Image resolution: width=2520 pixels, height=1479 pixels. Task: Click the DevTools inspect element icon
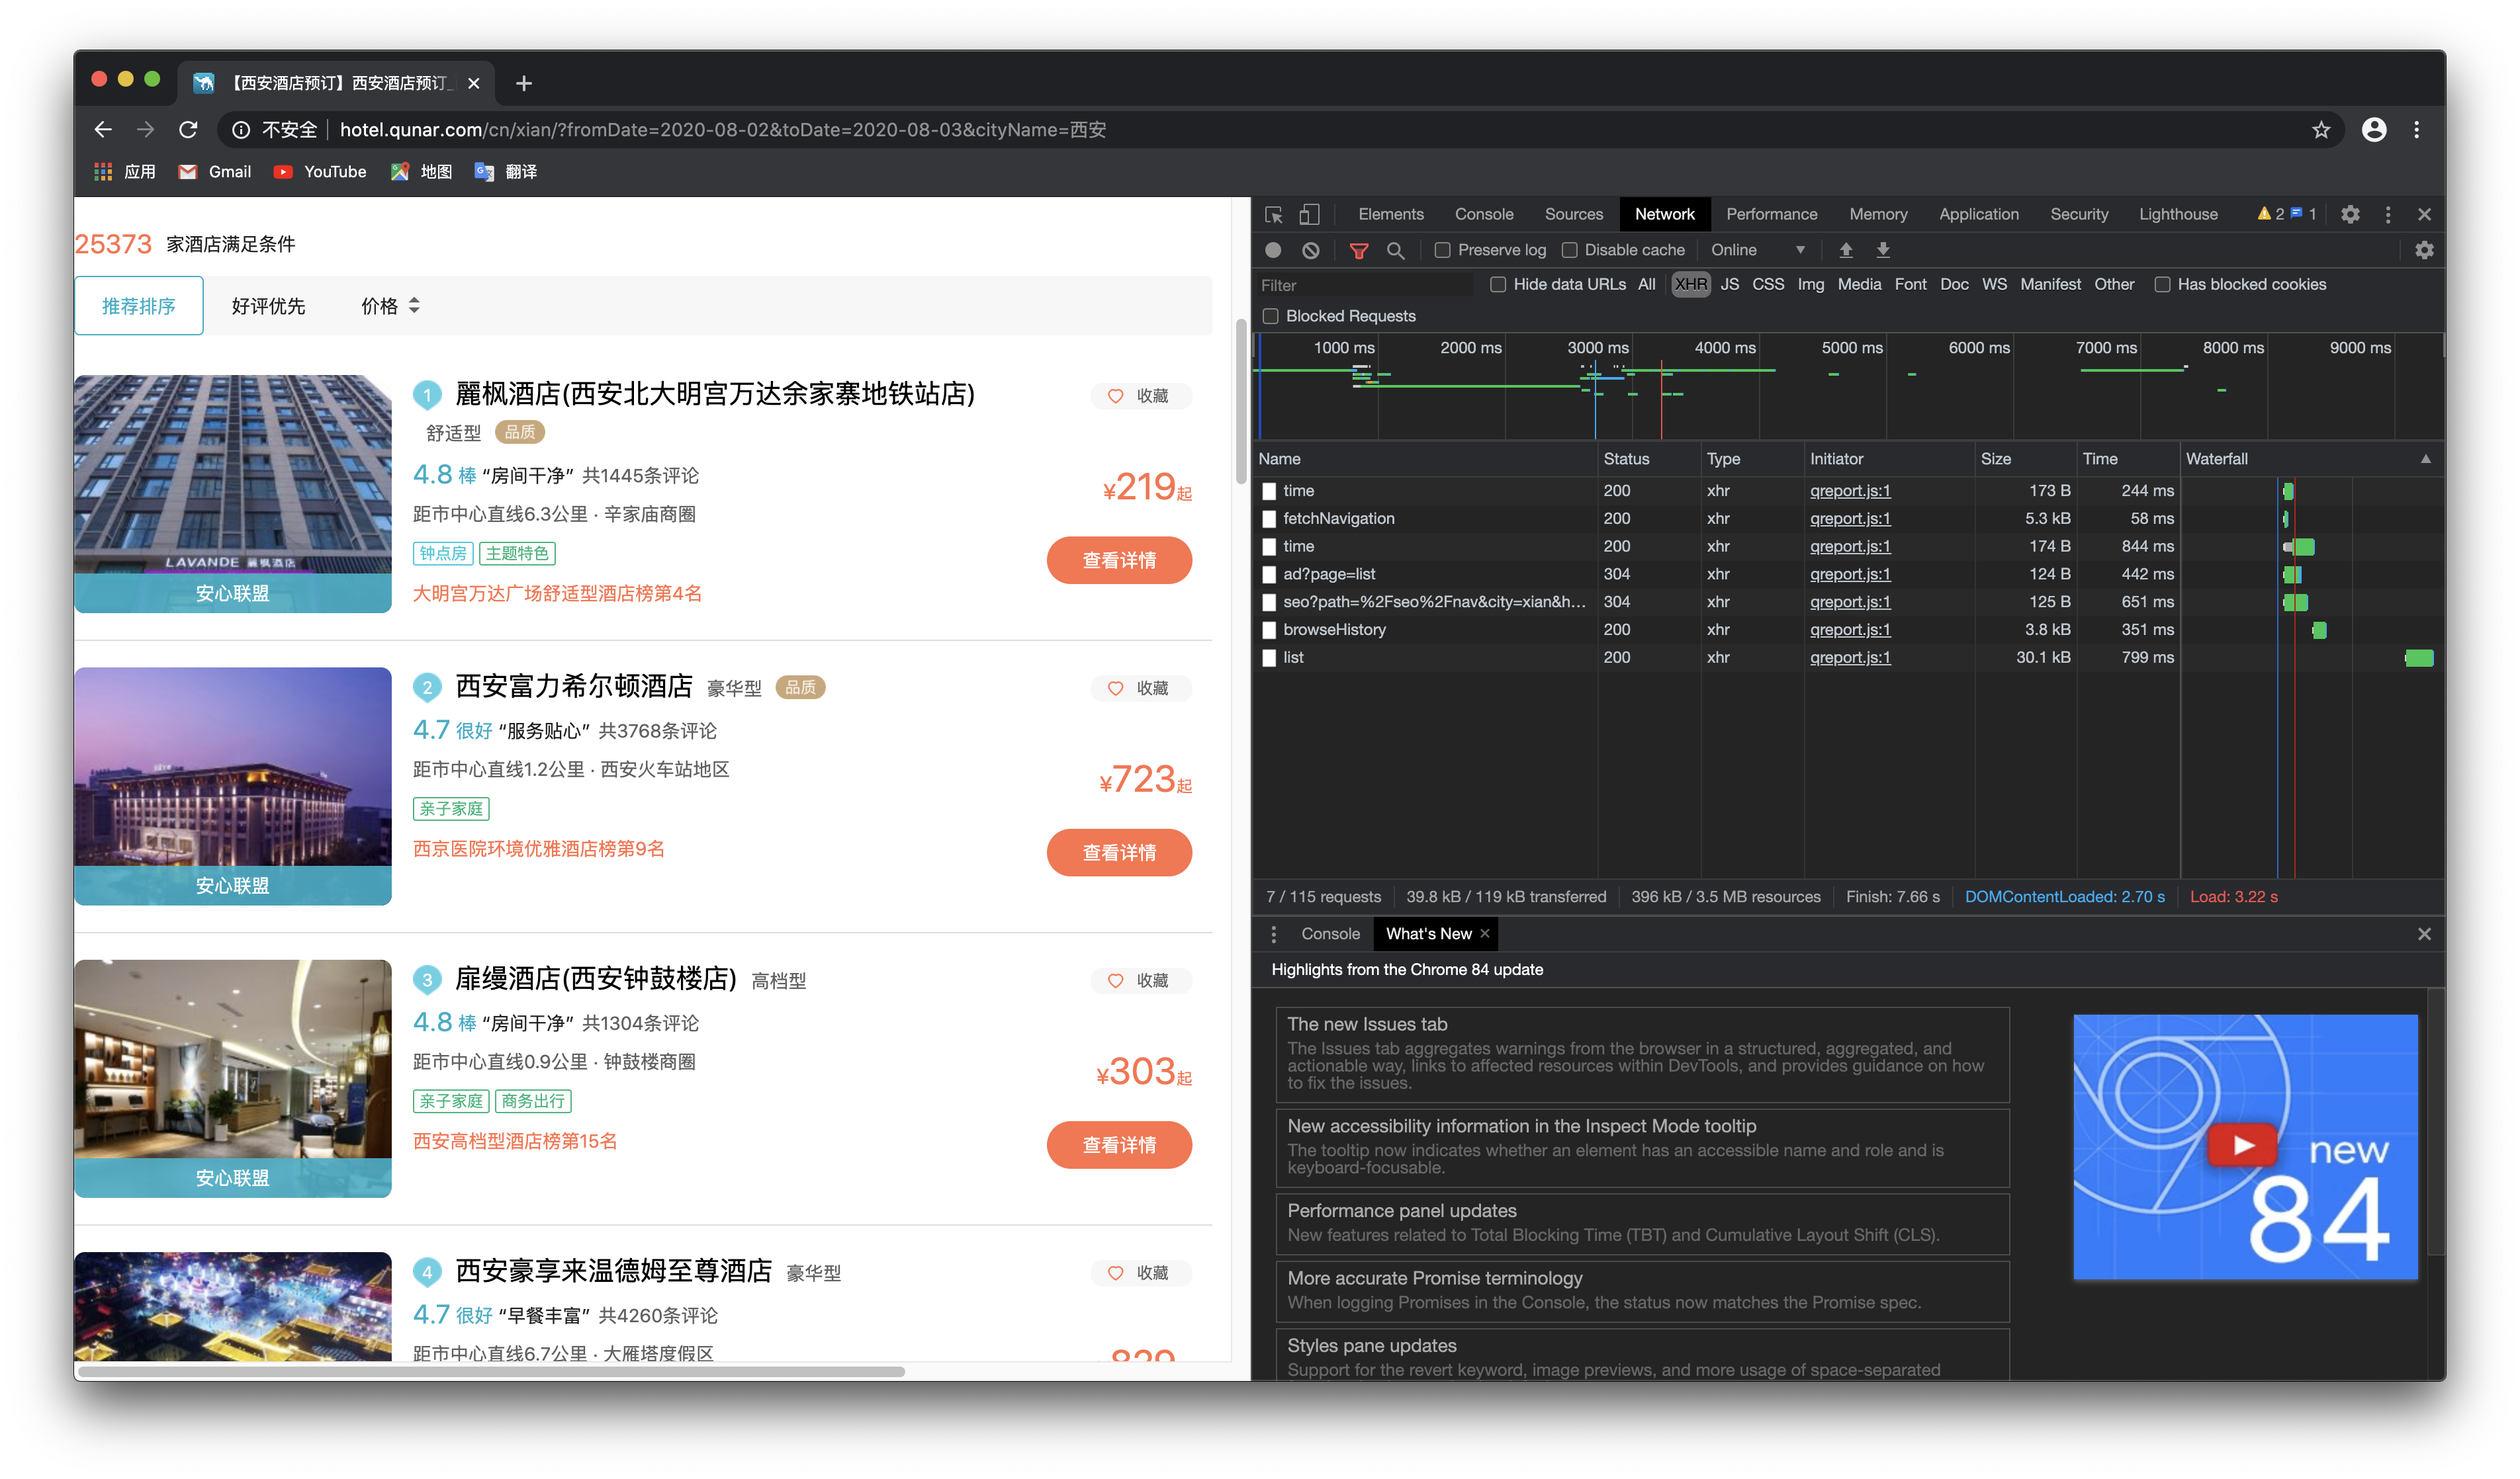click(1273, 215)
